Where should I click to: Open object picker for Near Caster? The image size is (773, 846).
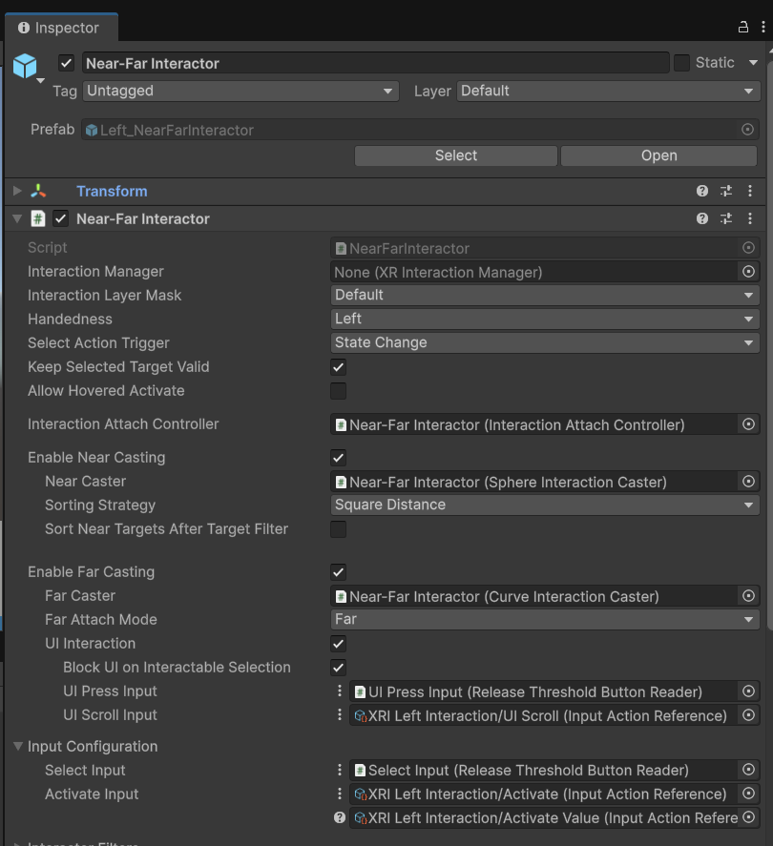pyautogui.click(x=748, y=482)
